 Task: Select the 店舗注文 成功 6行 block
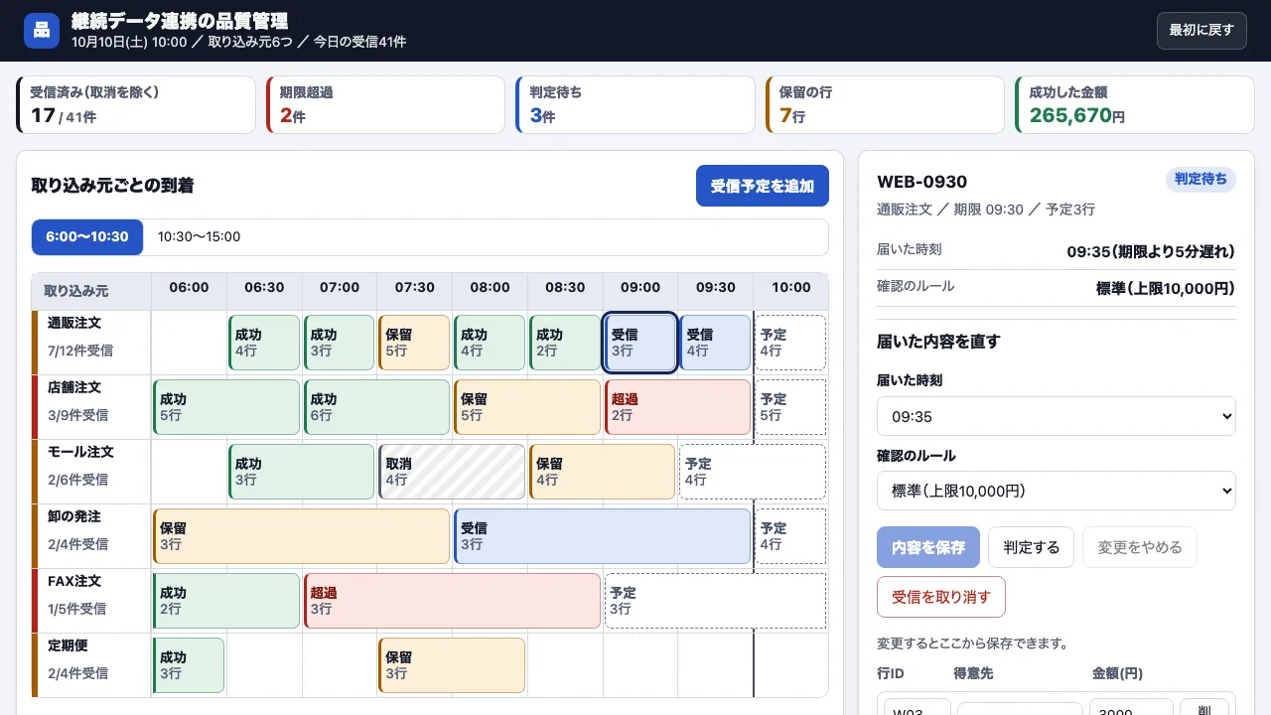coord(377,407)
